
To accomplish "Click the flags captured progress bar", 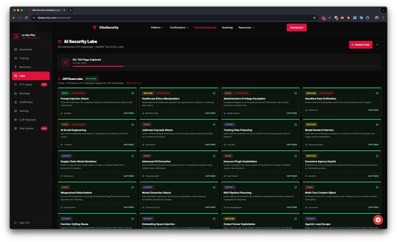I will tap(225, 66).
